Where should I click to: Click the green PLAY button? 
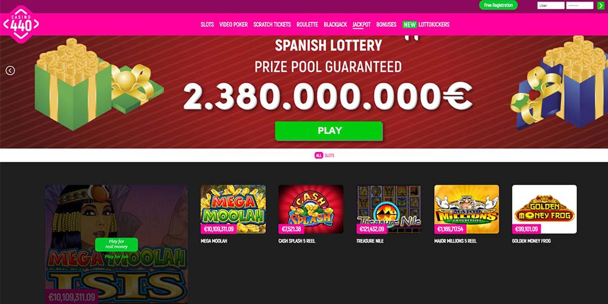click(x=329, y=131)
